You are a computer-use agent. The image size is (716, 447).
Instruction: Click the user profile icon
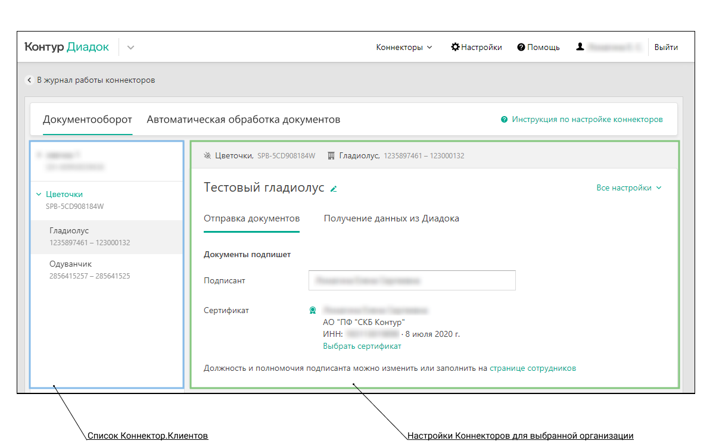tap(580, 46)
